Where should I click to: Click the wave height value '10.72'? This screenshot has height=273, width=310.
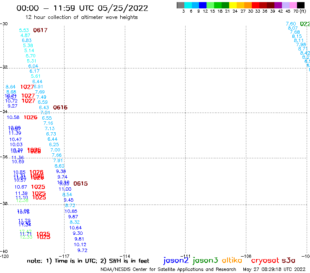tap(11, 101)
